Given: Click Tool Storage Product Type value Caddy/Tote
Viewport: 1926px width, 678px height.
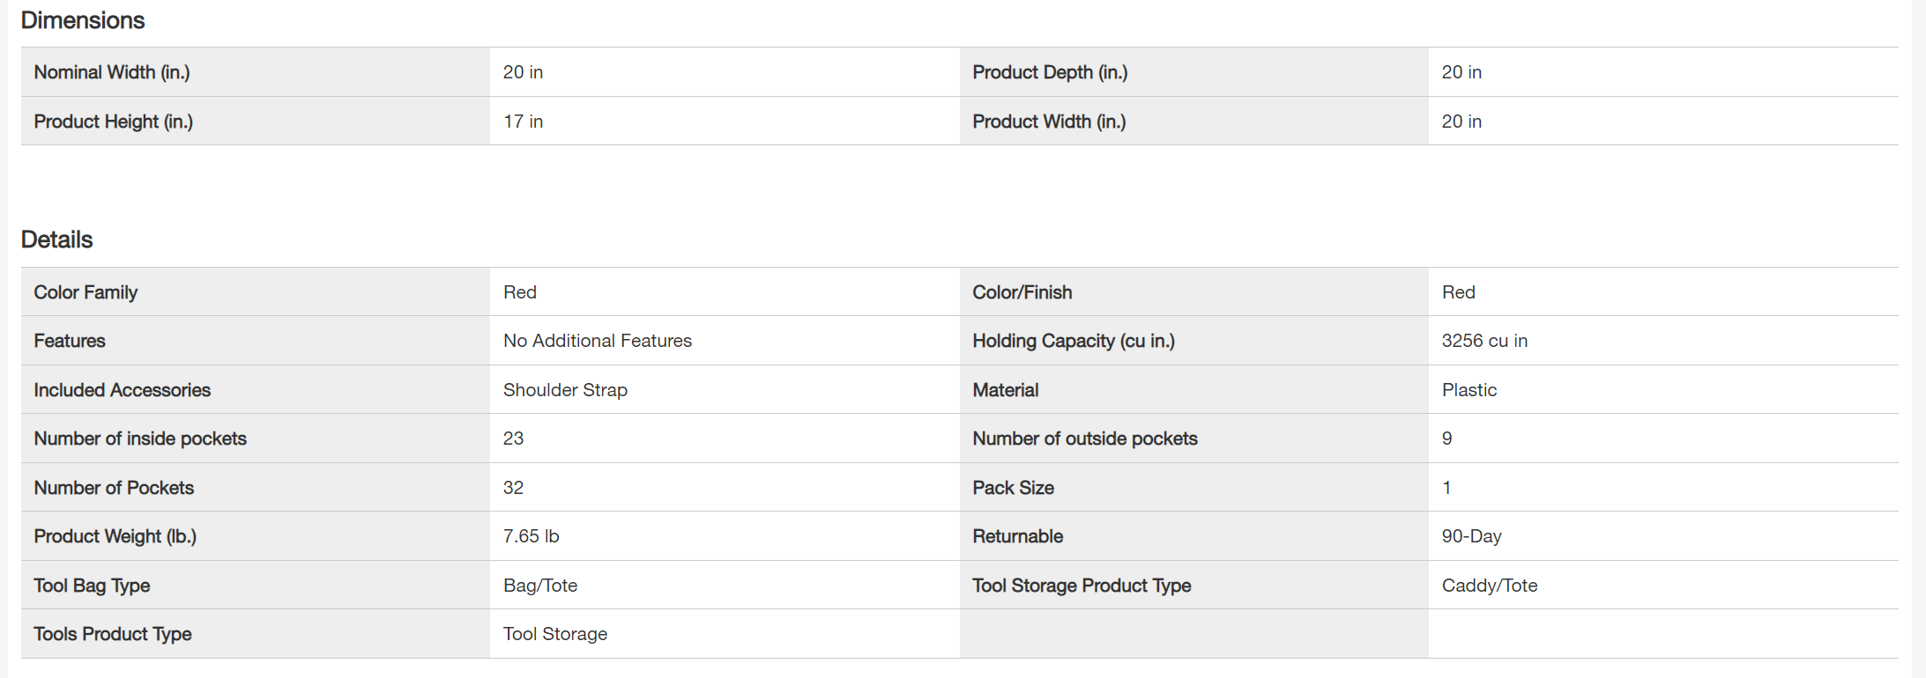Looking at the screenshot, I should [1489, 586].
